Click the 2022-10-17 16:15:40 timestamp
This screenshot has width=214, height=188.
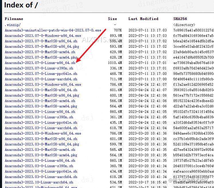coord(147,182)
